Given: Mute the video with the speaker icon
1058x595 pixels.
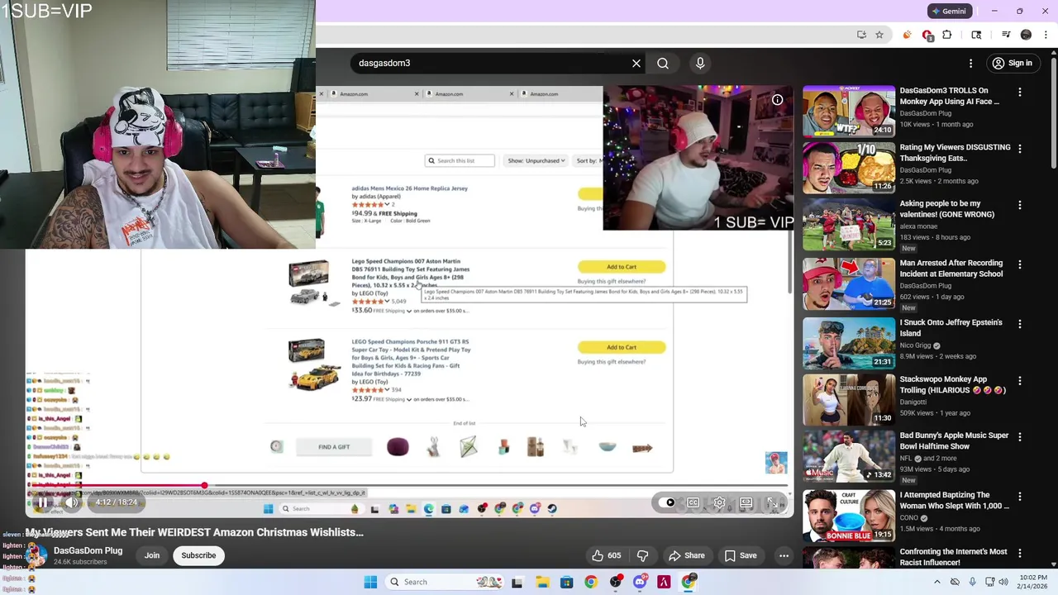Looking at the screenshot, I should tap(72, 502).
